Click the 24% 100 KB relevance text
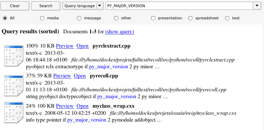Image resolution: width=264 pixels, height=130 pixels. (x=40, y=106)
